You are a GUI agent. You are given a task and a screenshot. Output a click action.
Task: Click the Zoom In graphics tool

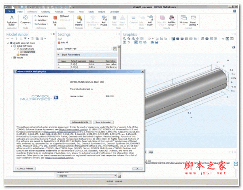(x=124, y=38)
